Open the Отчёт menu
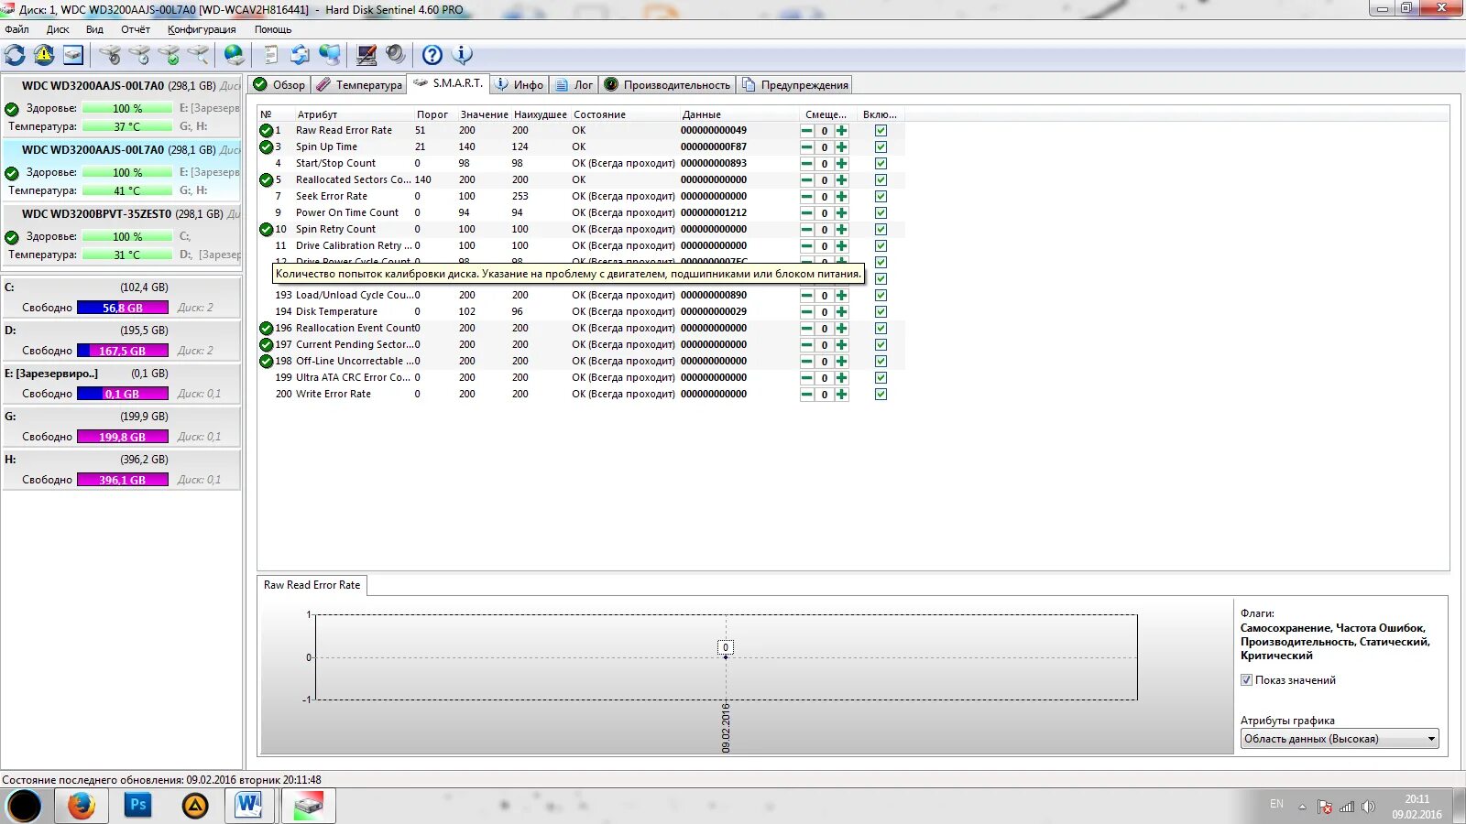This screenshot has height=824, width=1466. coord(136,29)
